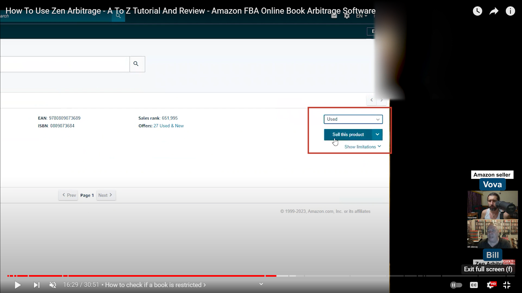The height and width of the screenshot is (293, 522).
Task: Click the magnifier search button beside the input
Action: [137, 64]
